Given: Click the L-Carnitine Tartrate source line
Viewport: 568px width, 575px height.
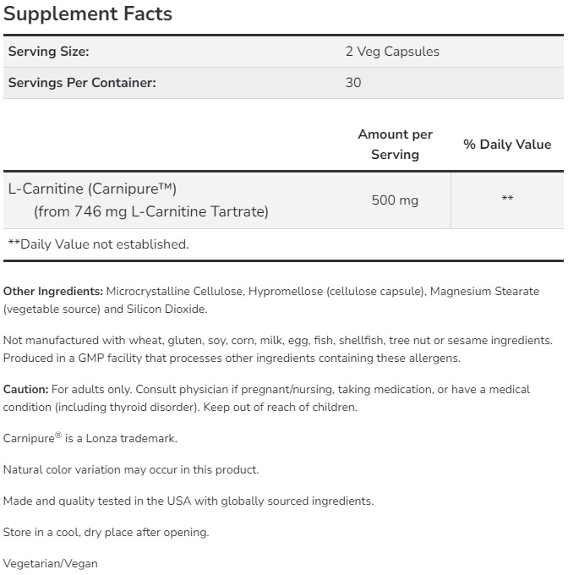Looking at the screenshot, I should [151, 211].
